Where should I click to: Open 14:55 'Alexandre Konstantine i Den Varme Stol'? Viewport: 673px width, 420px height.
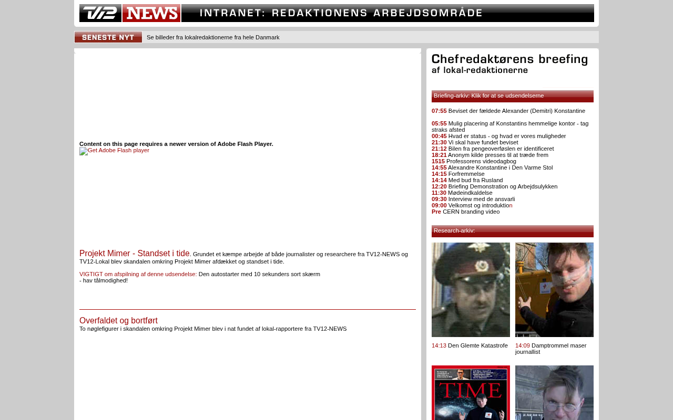(x=492, y=167)
